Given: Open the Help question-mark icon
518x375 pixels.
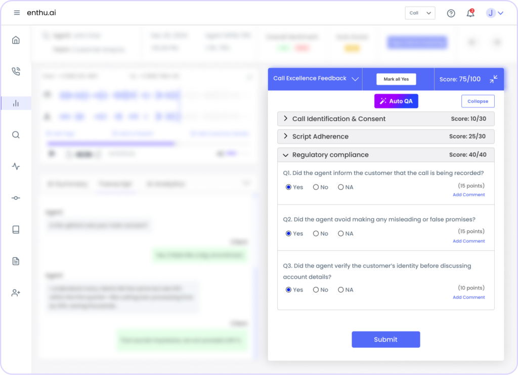Looking at the screenshot, I should pyautogui.click(x=451, y=13).
